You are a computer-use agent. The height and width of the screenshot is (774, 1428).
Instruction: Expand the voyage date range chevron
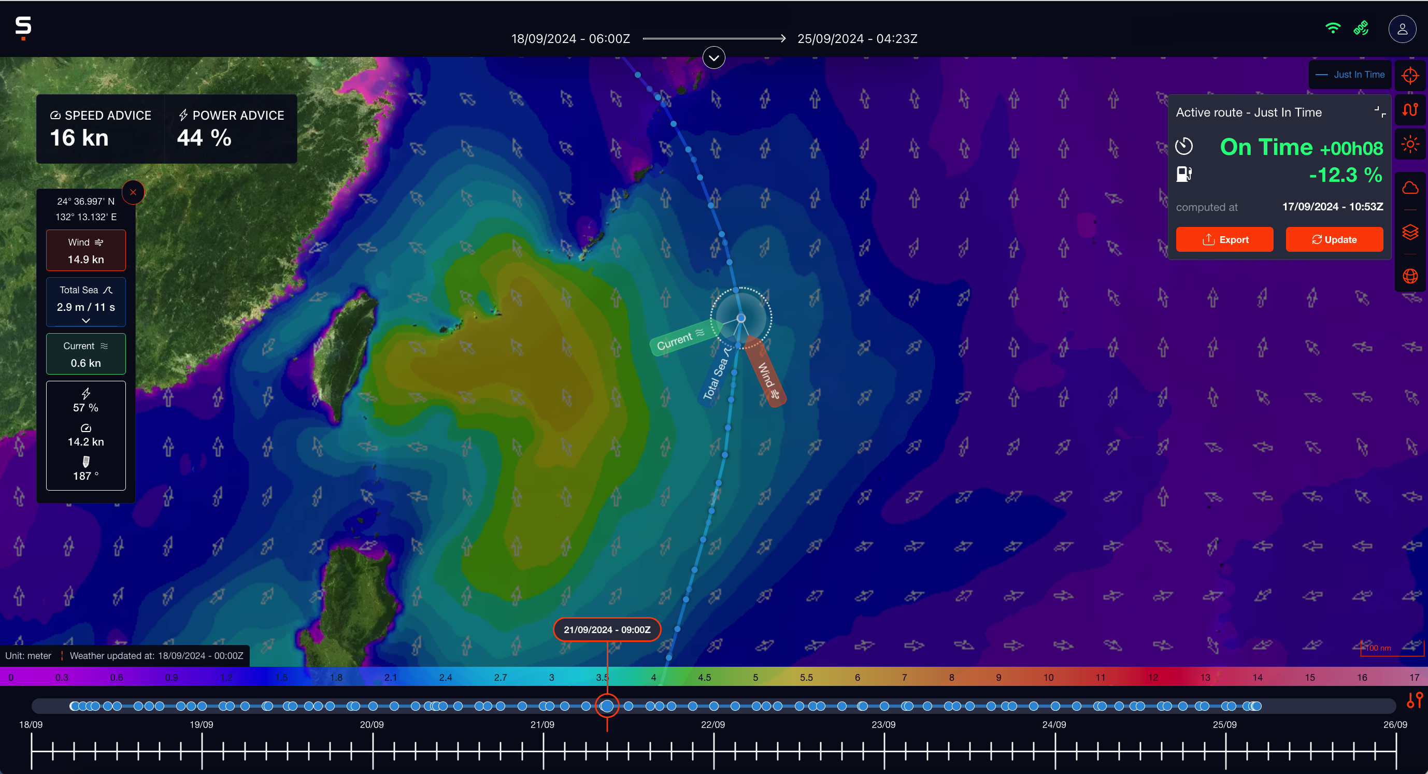coord(713,58)
